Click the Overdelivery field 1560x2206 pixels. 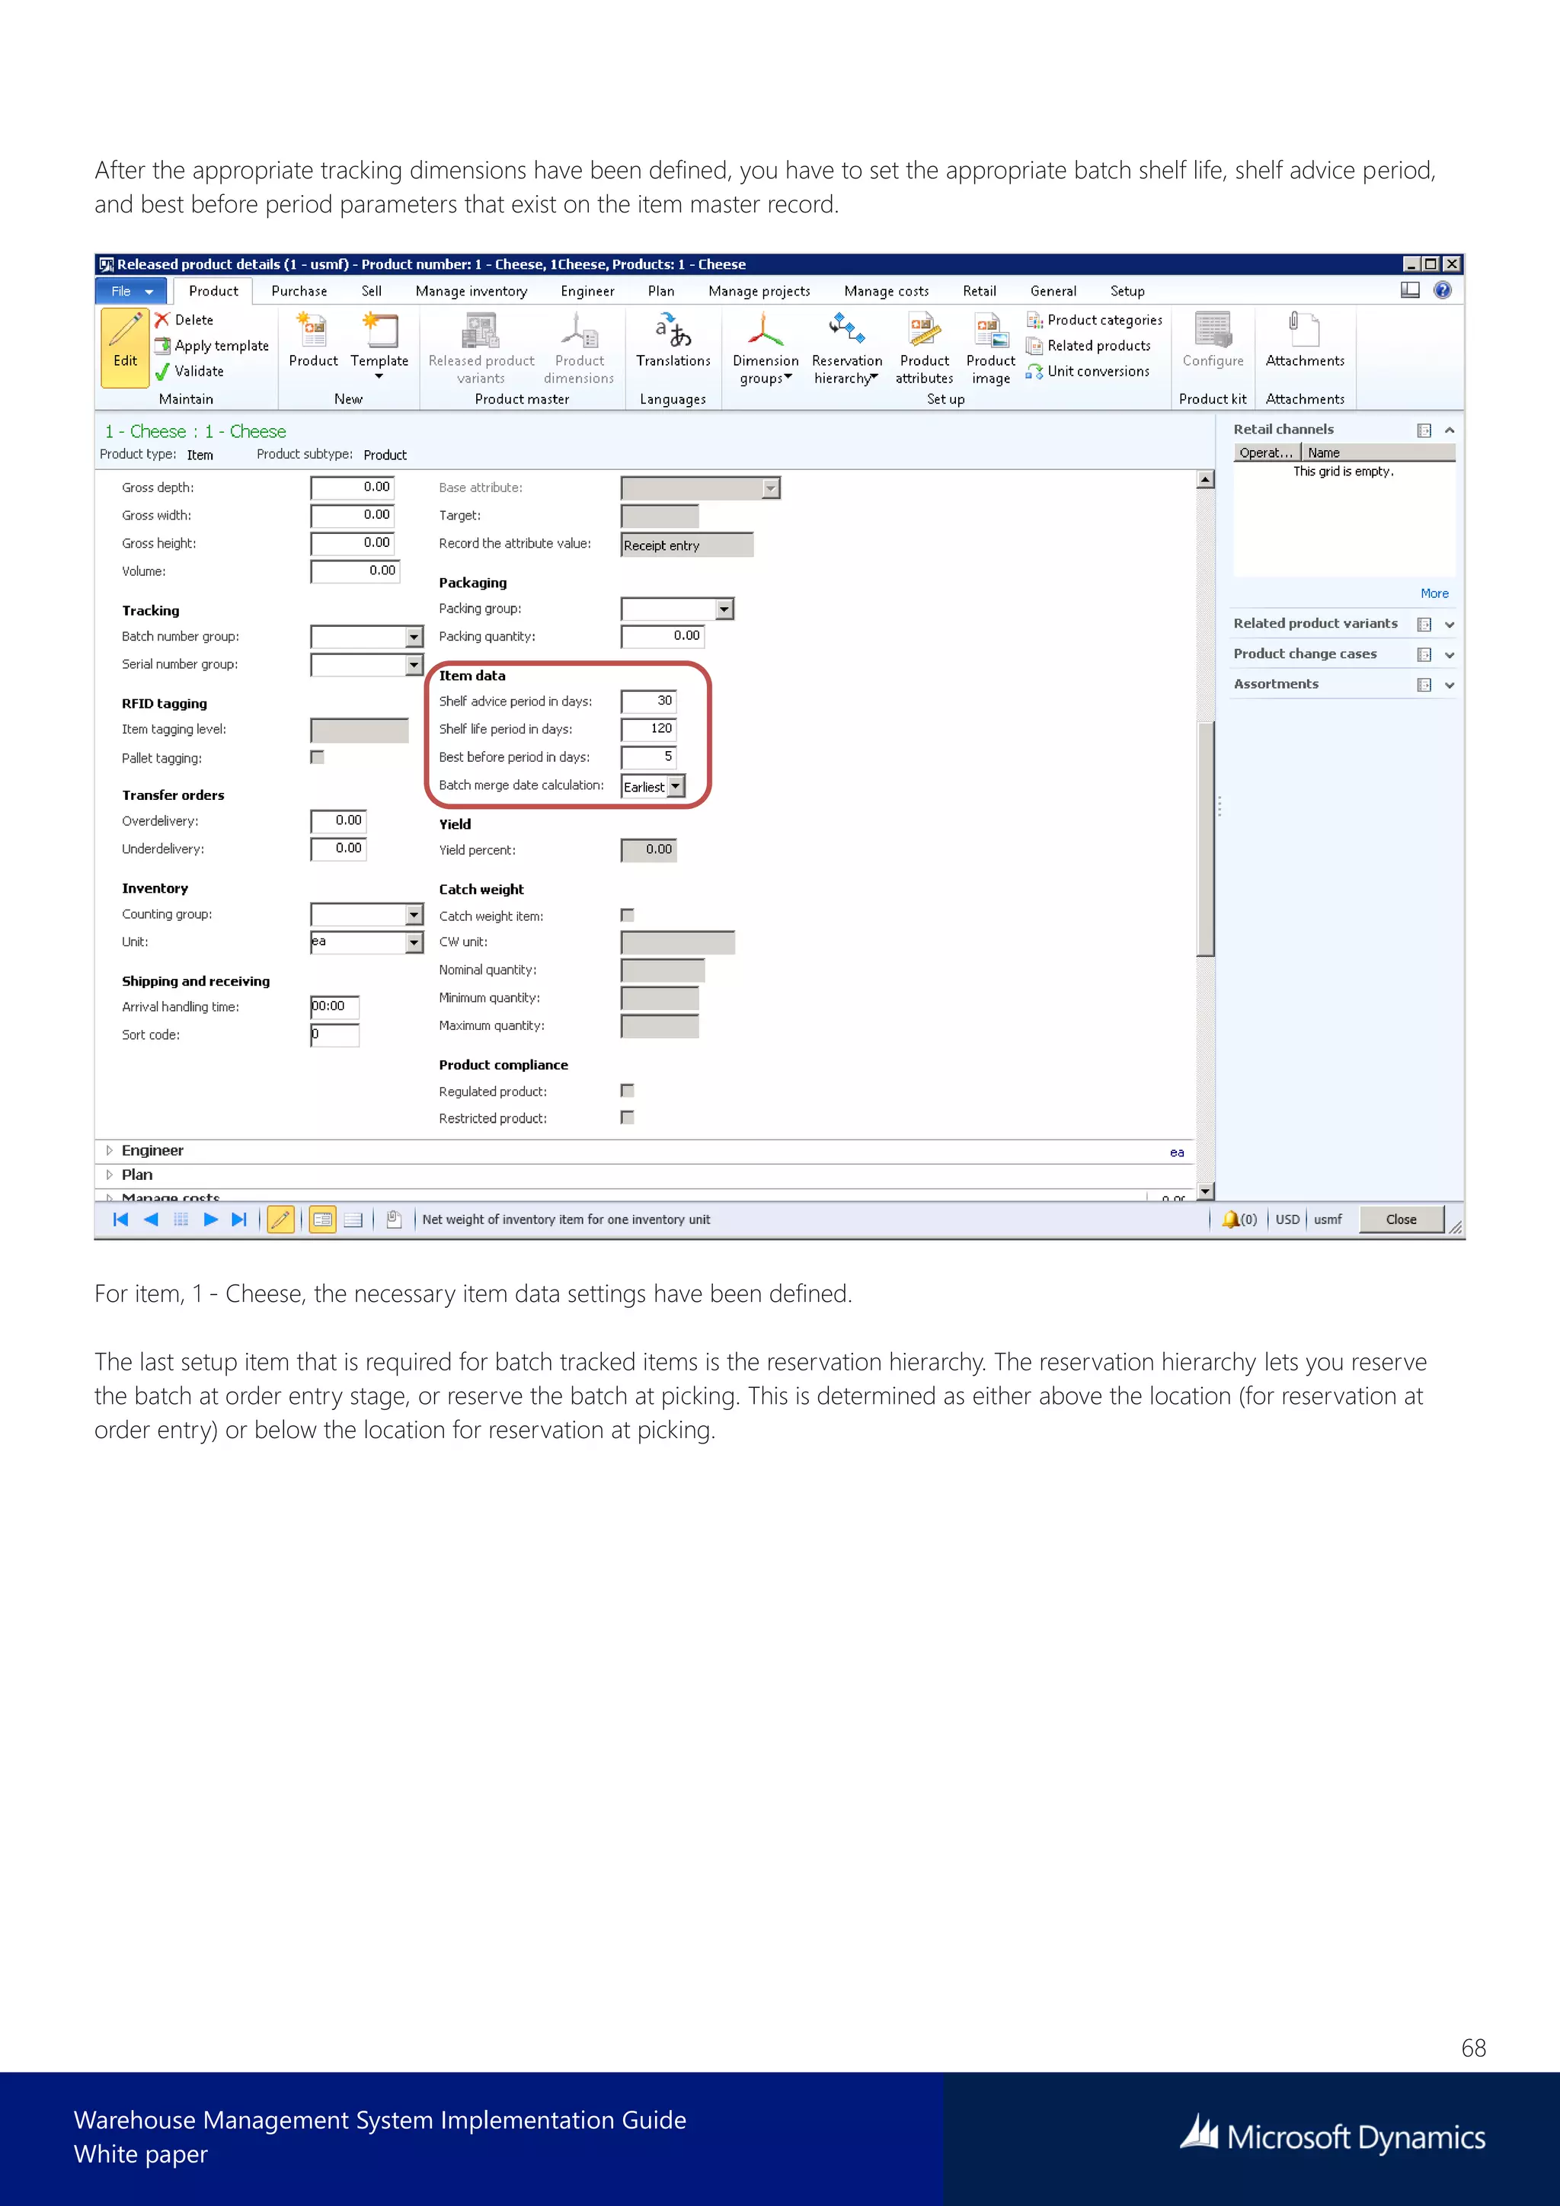click(x=338, y=821)
